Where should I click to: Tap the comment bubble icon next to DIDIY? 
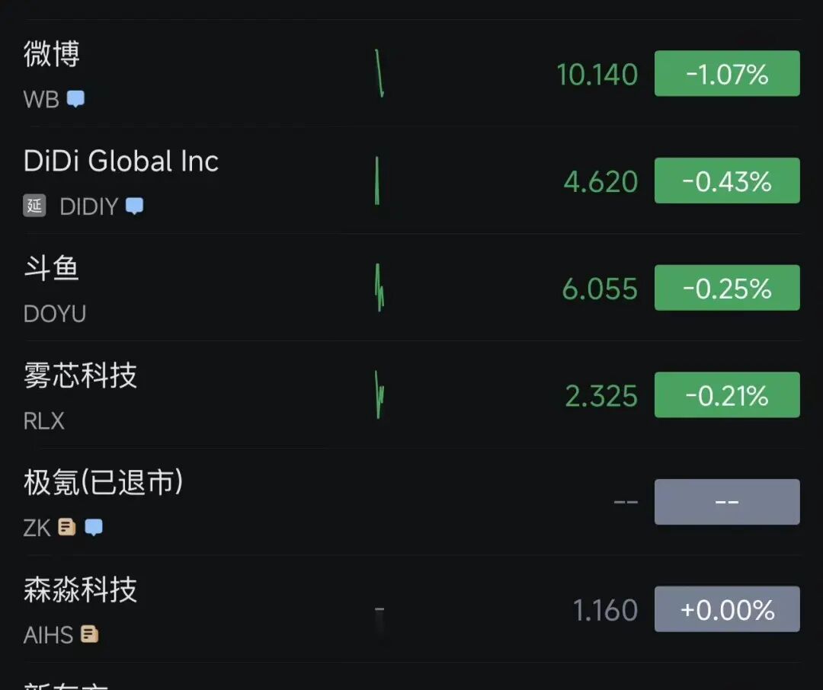(134, 206)
